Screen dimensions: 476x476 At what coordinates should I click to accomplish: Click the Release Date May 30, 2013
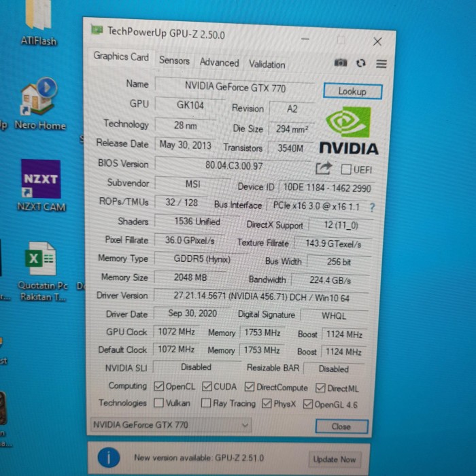click(x=185, y=145)
